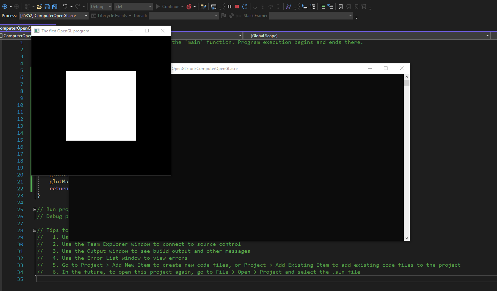Open Find in Files folder-search icon
The image size is (497, 291).
coord(203,7)
